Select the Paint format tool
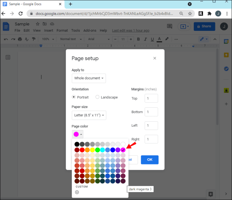 pos(34,39)
